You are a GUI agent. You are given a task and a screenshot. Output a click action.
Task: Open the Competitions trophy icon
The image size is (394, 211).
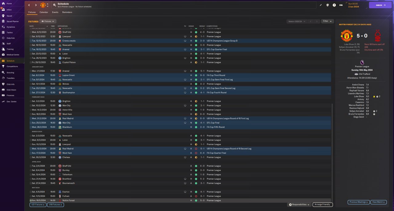click(3, 66)
